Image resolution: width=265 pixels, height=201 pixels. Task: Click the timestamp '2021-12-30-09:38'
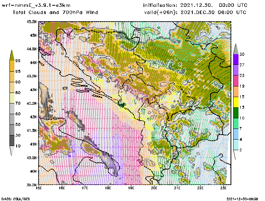pyautogui.click(x=242, y=199)
